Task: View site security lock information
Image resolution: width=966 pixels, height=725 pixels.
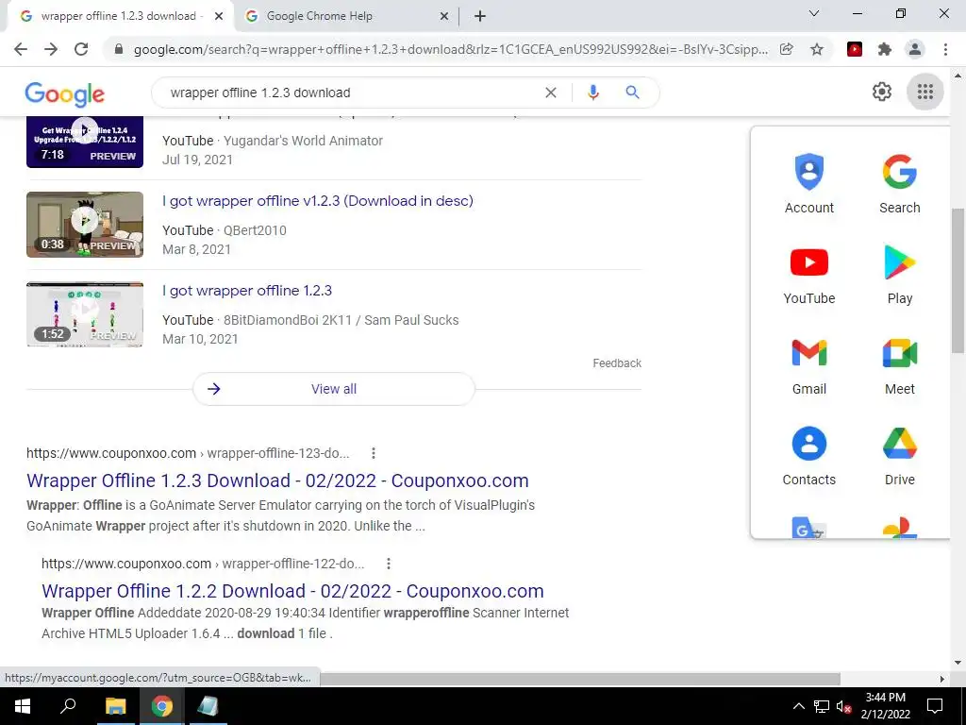Action: [x=119, y=49]
